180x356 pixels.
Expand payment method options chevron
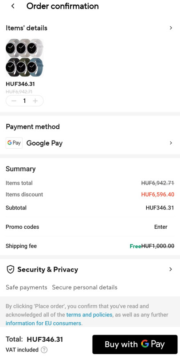(x=171, y=143)
